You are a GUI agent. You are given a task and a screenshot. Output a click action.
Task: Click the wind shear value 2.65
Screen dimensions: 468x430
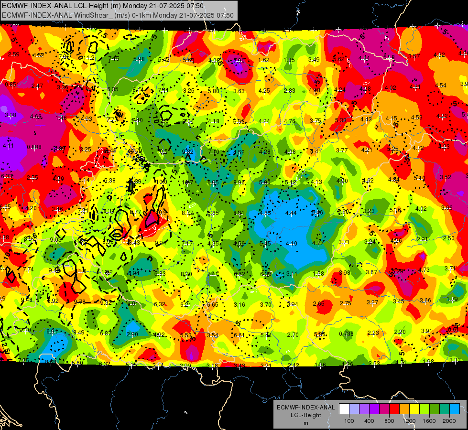[x=318, y=304]
